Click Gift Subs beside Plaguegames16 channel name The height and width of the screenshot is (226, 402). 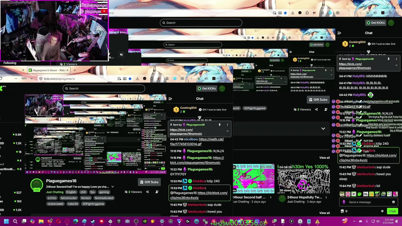[149, 182]
